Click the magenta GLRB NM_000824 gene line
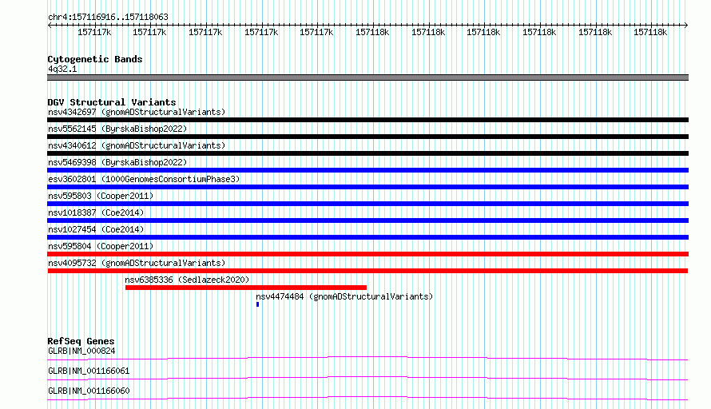Screen dimensions: 711x409 [x=367, y=358]
